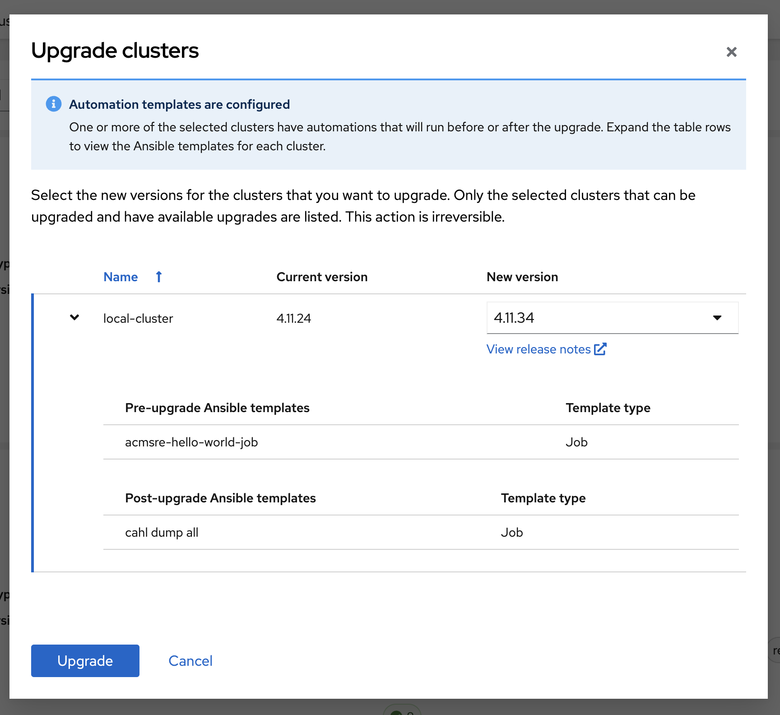Click the Pre-upgrade Ansible templates header
This screenshot has height=715, width=780.
click(x=217, y=408)
